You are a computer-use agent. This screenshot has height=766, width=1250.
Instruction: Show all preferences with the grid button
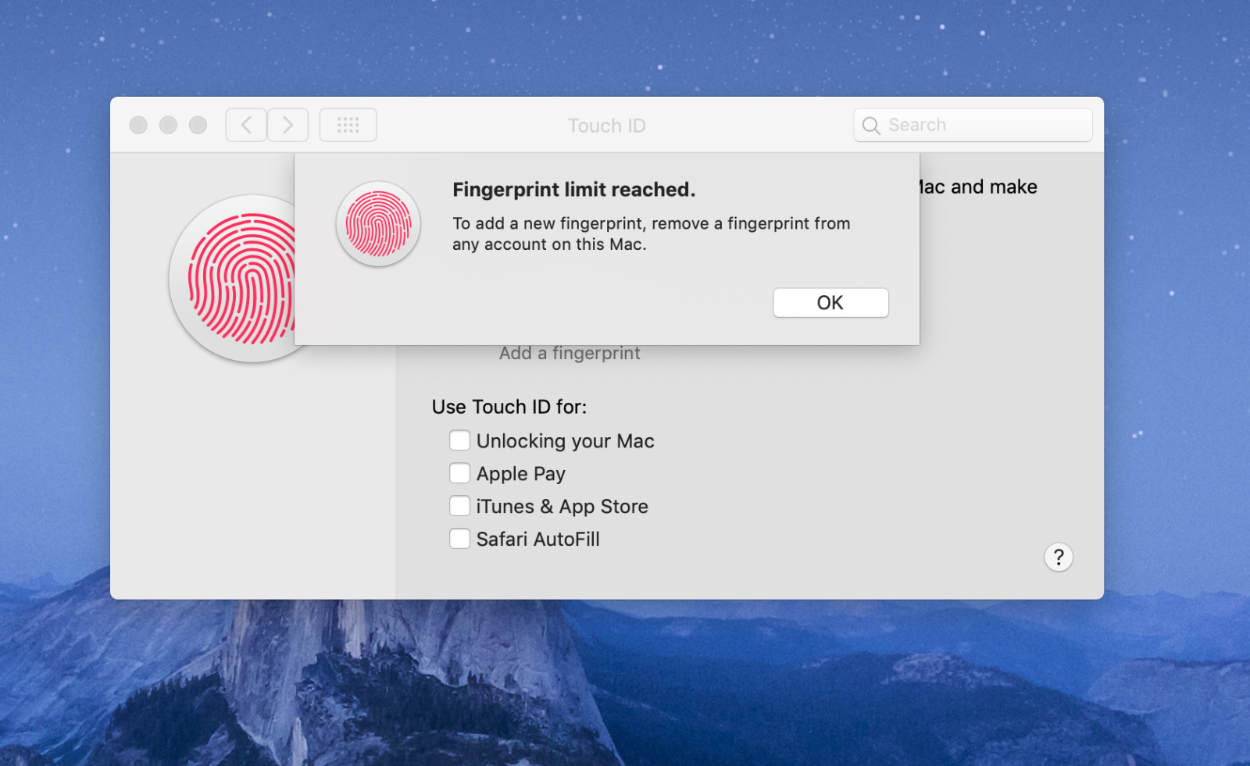tap(348, 125)
